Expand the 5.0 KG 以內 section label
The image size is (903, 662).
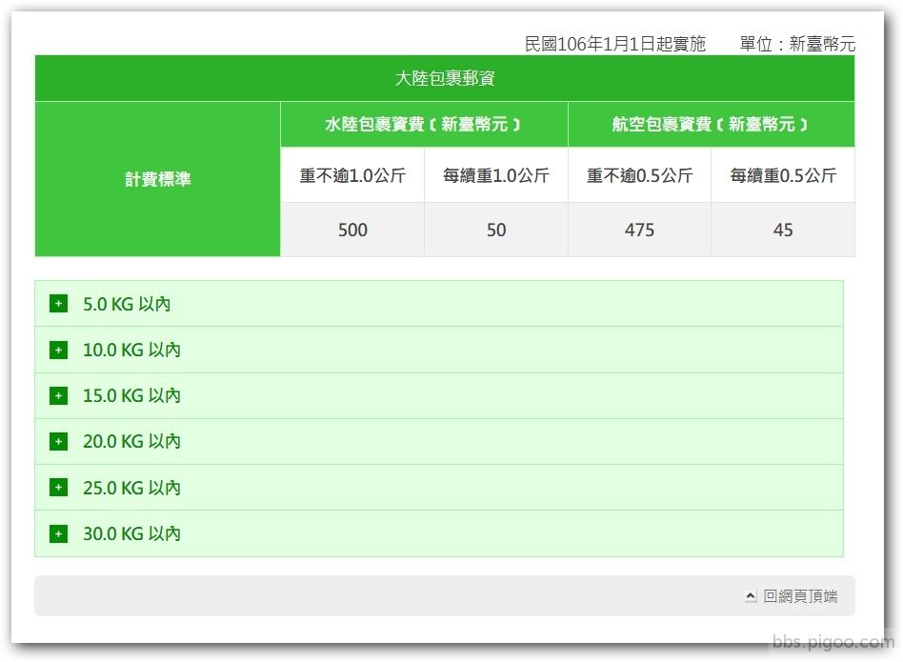127,305
